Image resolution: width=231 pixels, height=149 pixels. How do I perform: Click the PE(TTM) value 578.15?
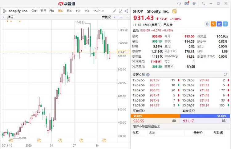189,52
